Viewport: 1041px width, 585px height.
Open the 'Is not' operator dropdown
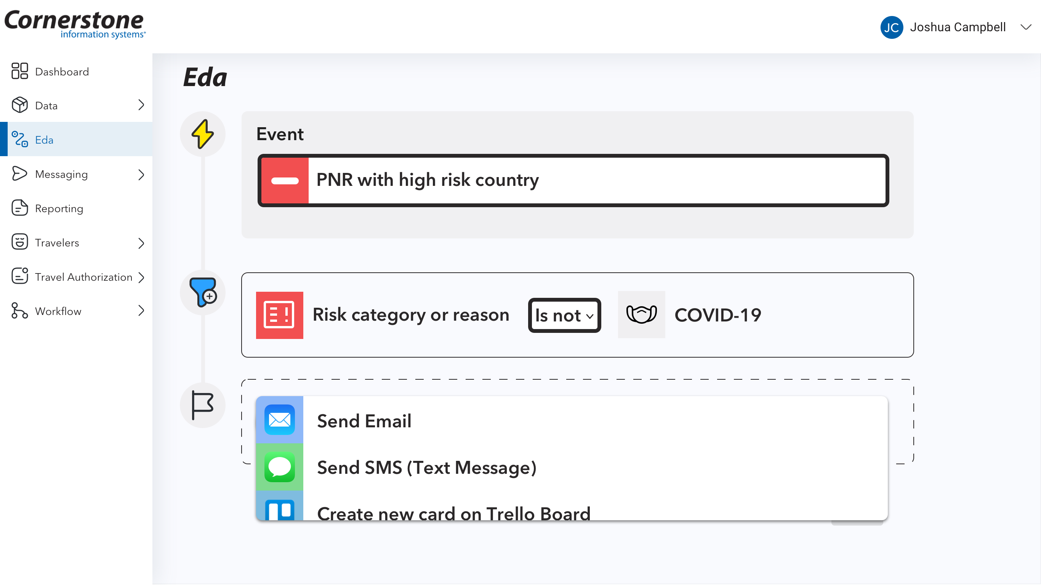564,315
